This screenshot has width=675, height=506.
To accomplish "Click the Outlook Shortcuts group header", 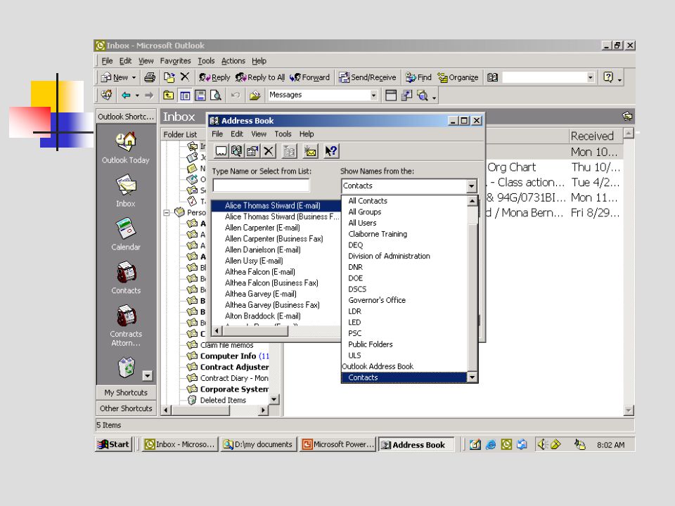I will [126, 117].
